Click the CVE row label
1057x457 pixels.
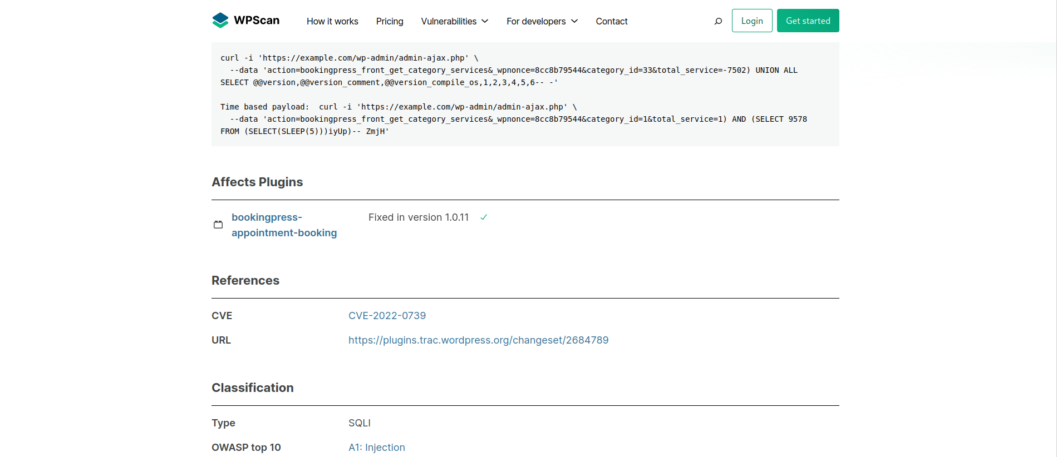click(x=222, y=316)
